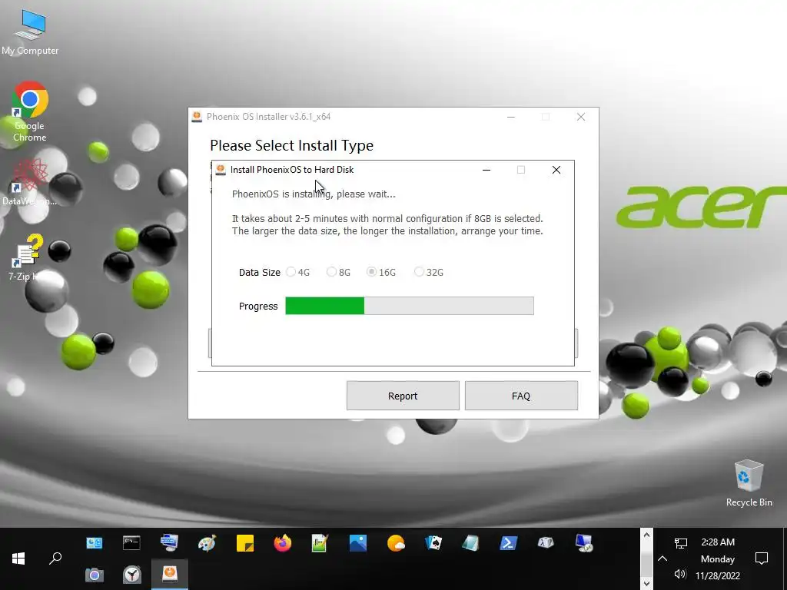787x590 pixels.
Task: Open the Camera app on taskbar
Action: click(x=94, y=575)
